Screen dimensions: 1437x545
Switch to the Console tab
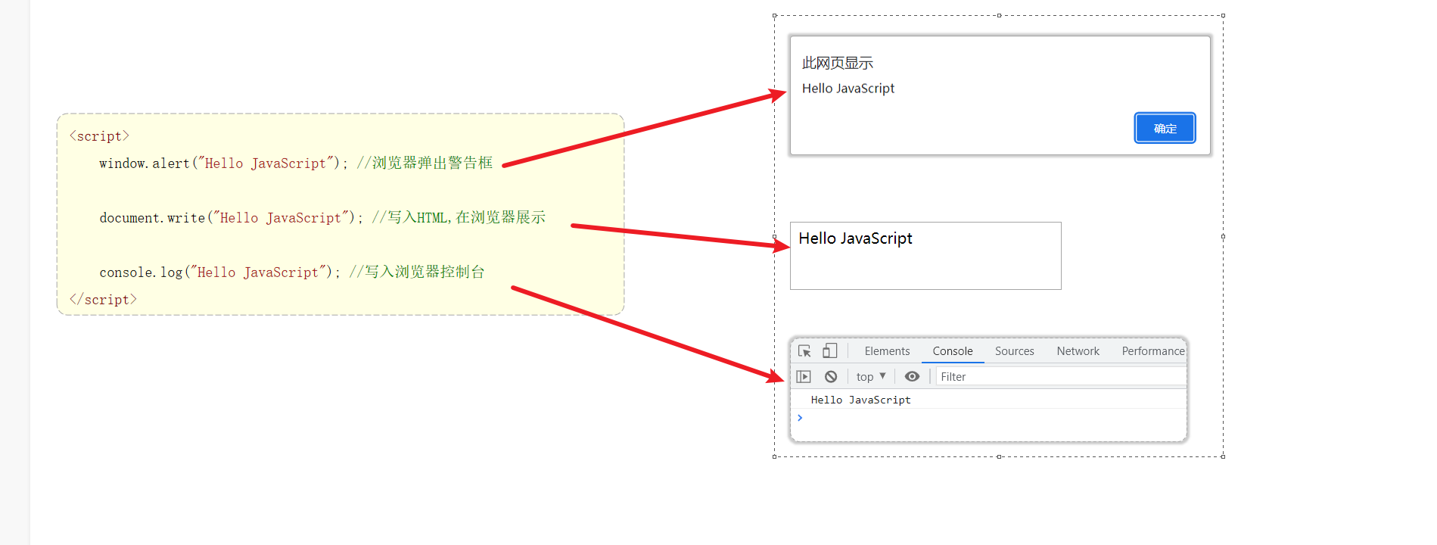[x=953, y=351]
